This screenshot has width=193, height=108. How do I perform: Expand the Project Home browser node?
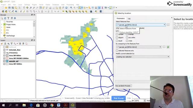(x=2, y=25)
